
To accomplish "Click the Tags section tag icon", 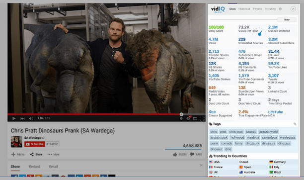I will coord(211,124).
